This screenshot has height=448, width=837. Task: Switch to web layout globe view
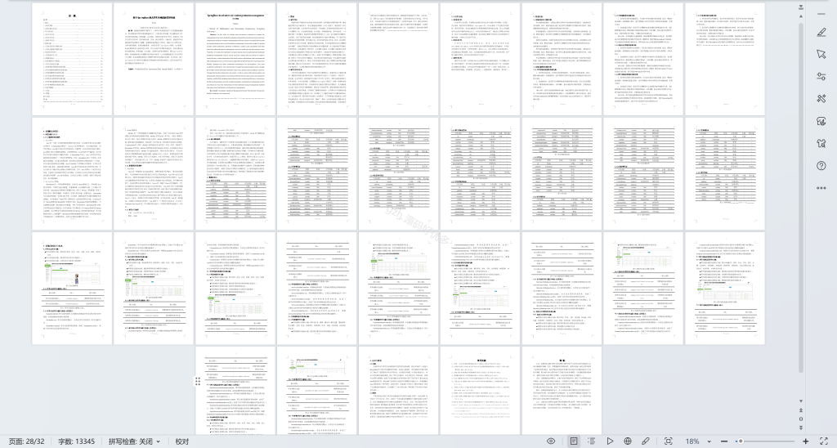pos(628,441)
